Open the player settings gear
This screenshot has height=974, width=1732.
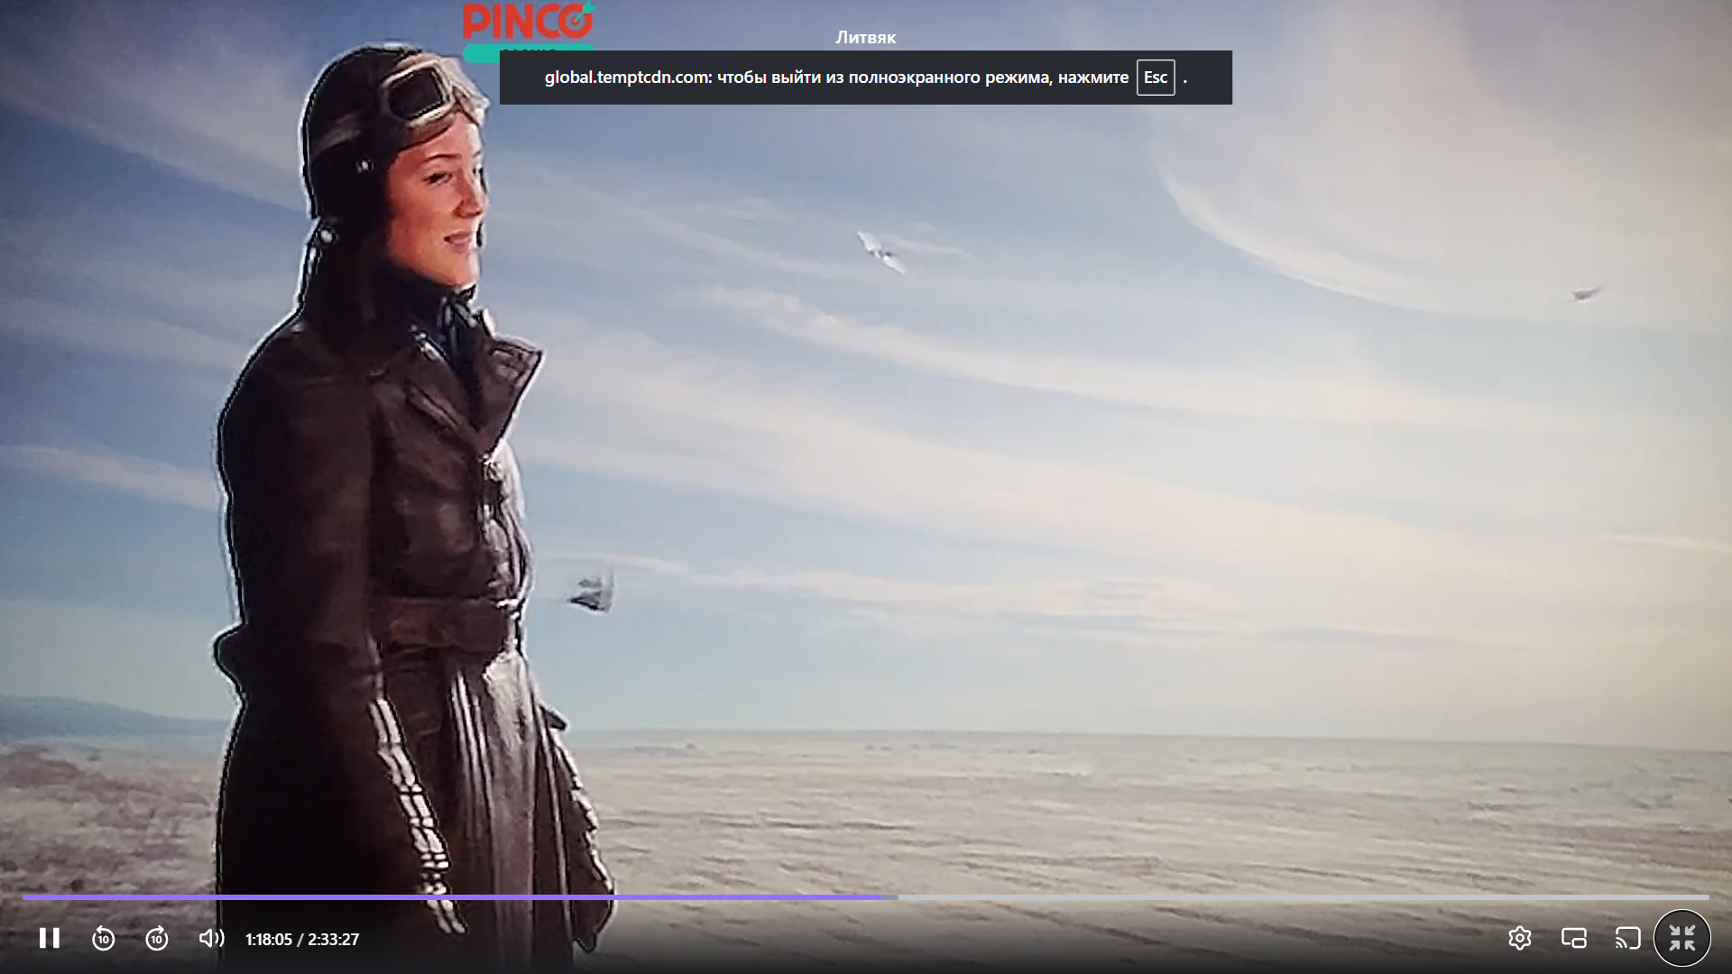[x=1520, y=939]
